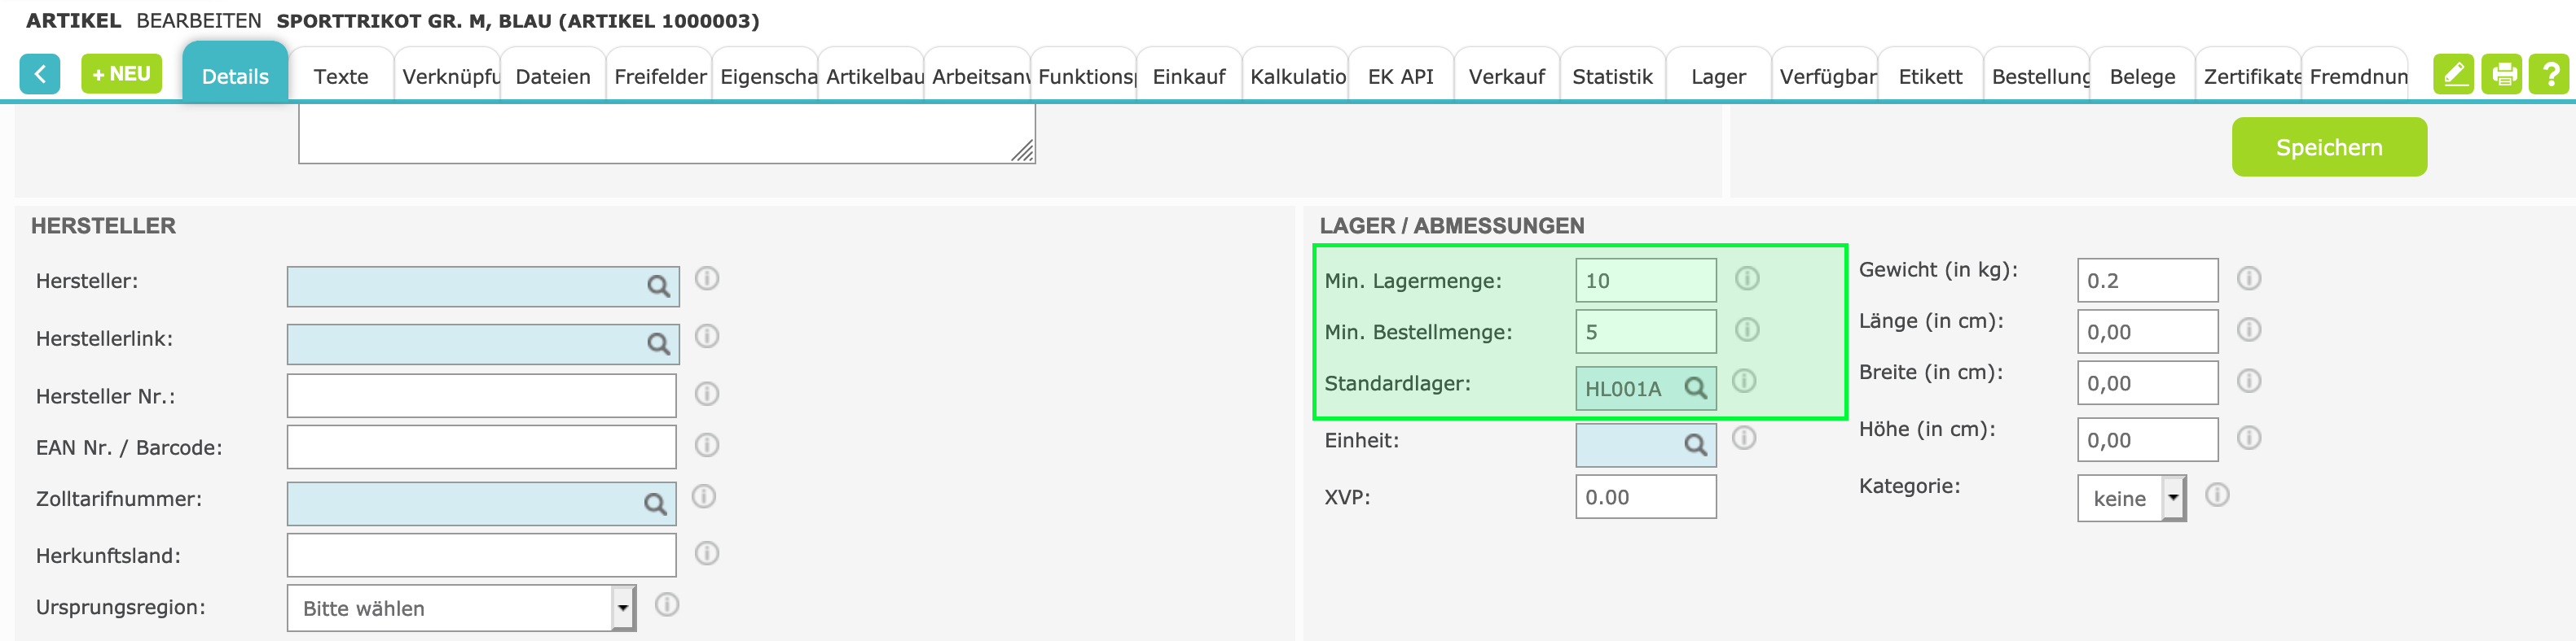Expand the Ursprungsregion dropdown

coord(622,608)
